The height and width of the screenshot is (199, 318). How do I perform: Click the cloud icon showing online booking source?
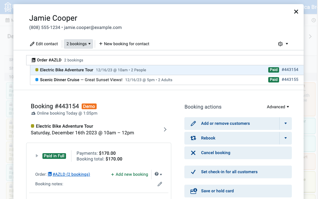coord(33,113)
